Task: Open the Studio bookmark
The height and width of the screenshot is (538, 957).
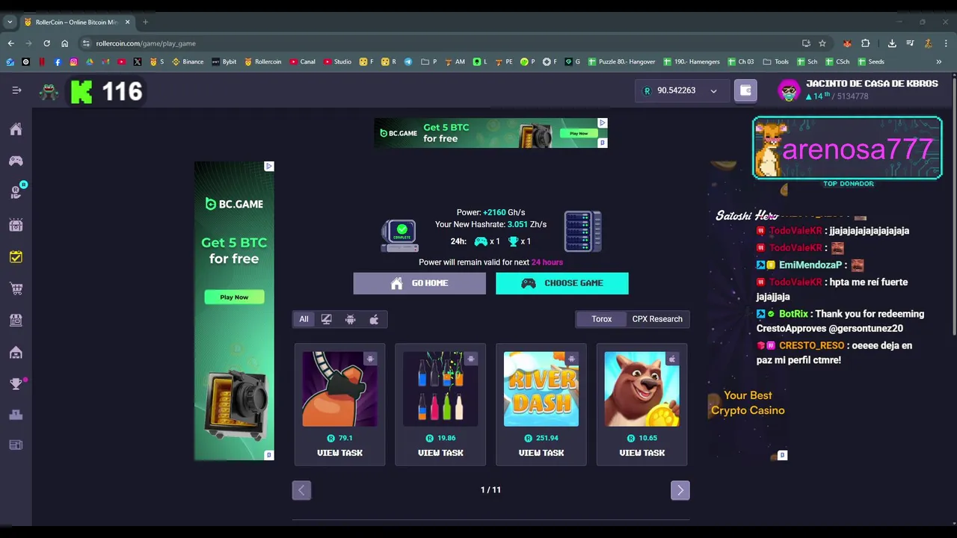Action: tap(337, 62)
